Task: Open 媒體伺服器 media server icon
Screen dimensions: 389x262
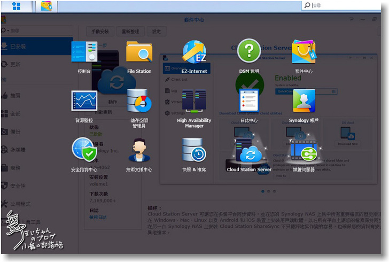Action: (304, 152)
